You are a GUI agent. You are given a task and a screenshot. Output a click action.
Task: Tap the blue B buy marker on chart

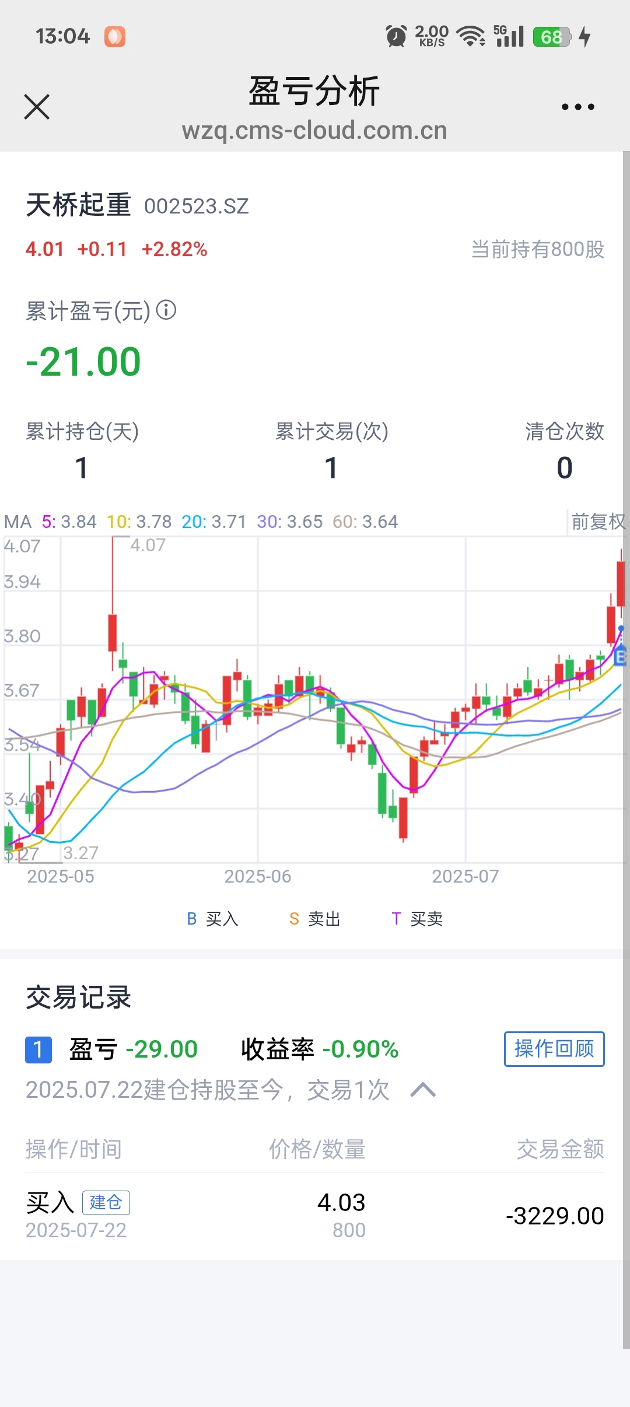tap(621, 656)
